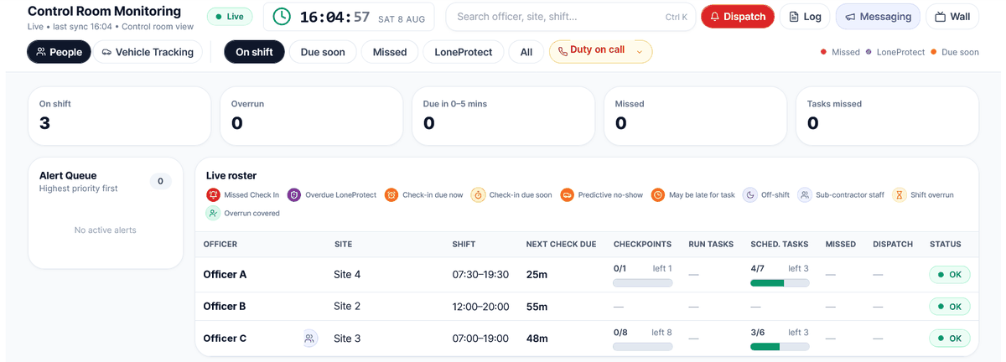Click the document icon in Log button
The width and height of the screenshot is (1006, 362).
click(794, 17)
